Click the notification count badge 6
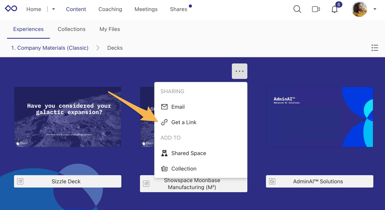Image resolution: width=385 pixels, height=210 pixels. click(x=339, y=5)
